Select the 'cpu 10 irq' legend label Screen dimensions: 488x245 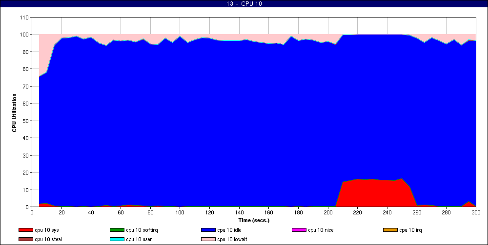pos(410,230)
